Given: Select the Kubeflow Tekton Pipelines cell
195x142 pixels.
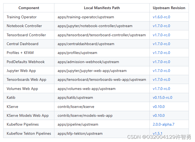Looking at the screenshot, I should (x=29, y=133).
